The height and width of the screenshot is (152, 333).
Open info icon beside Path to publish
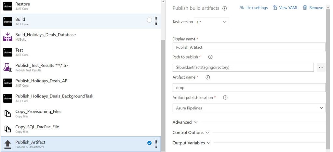210,57
